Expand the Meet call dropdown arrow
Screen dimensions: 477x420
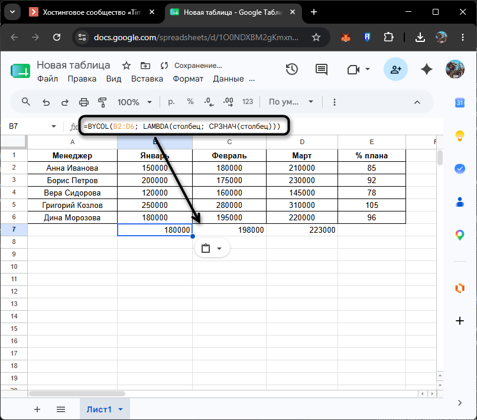point(368,69)
